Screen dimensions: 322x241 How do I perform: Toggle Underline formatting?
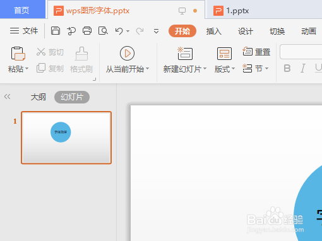[318, 68]
